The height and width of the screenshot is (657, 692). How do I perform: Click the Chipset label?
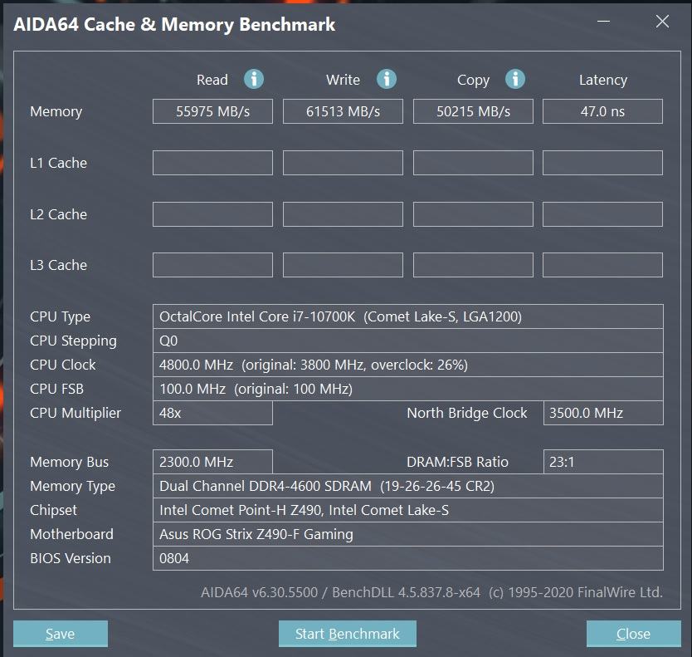pos(53,510)
